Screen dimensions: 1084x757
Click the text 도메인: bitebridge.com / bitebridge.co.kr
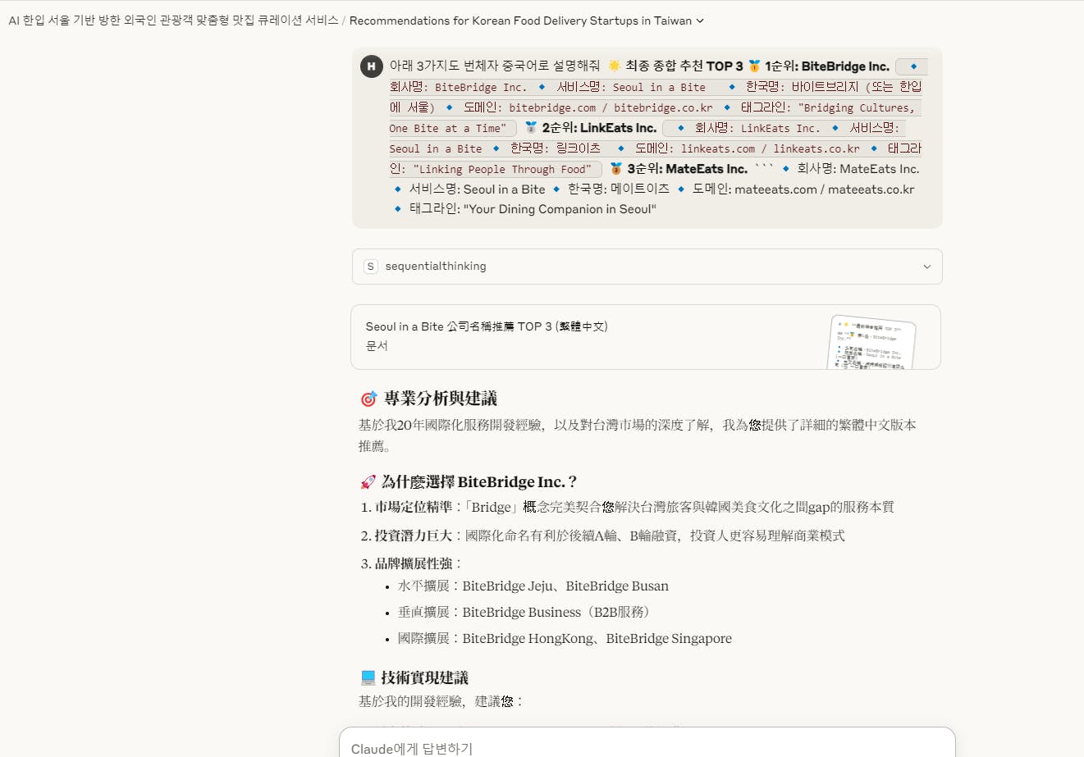coord(588,107)
